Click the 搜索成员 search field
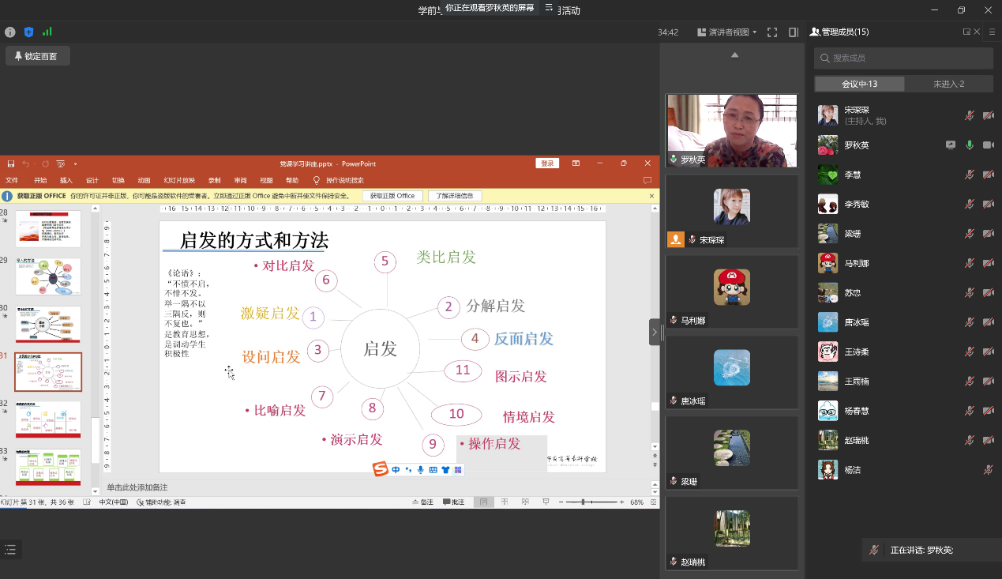1002x579 pixels. point(903,58)
